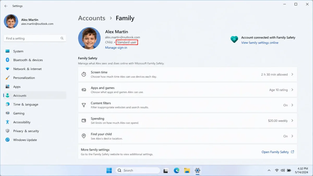Open the Windows Update sync icon
The height and width of the screenshot is (176, 313).
pyautogui.click(x=8, y=140)
